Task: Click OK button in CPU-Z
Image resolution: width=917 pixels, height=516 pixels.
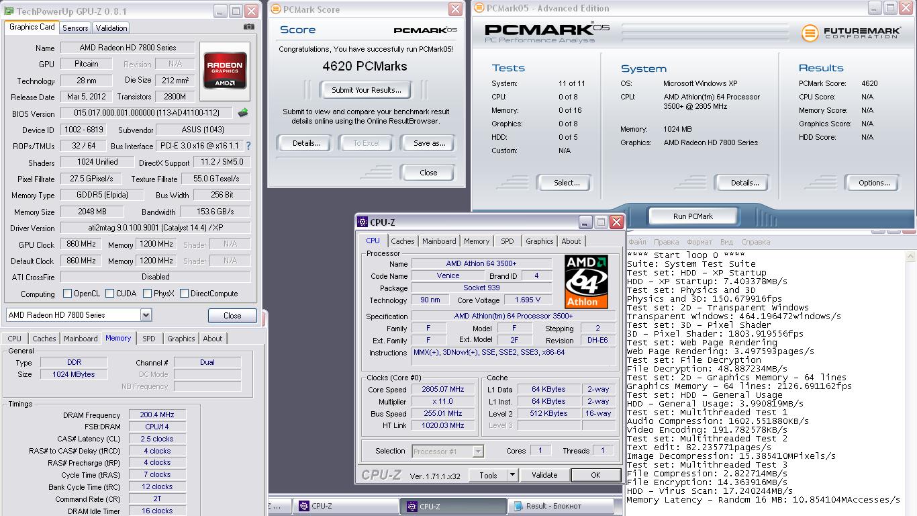Action: 595,475
